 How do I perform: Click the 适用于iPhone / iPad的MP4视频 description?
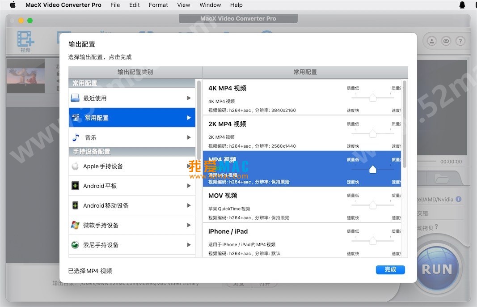(242, 244)
